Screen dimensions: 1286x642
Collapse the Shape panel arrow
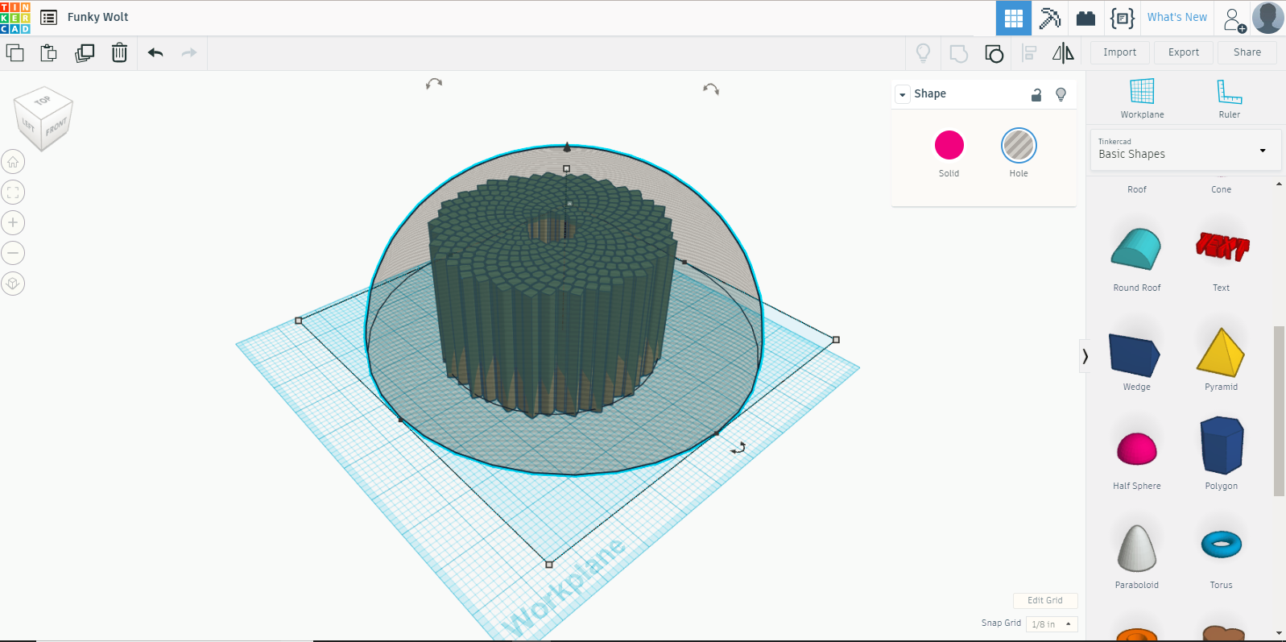click(903, 95)
